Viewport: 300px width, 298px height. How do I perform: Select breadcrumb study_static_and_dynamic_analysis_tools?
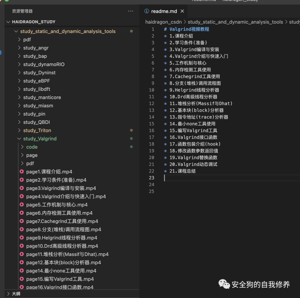(235, 22)
